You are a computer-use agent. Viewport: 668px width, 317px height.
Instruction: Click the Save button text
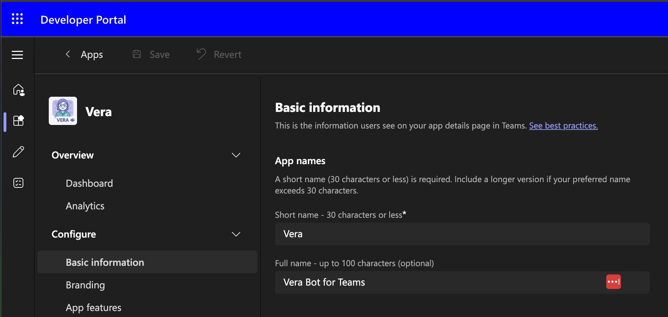(x=160, y=54)
